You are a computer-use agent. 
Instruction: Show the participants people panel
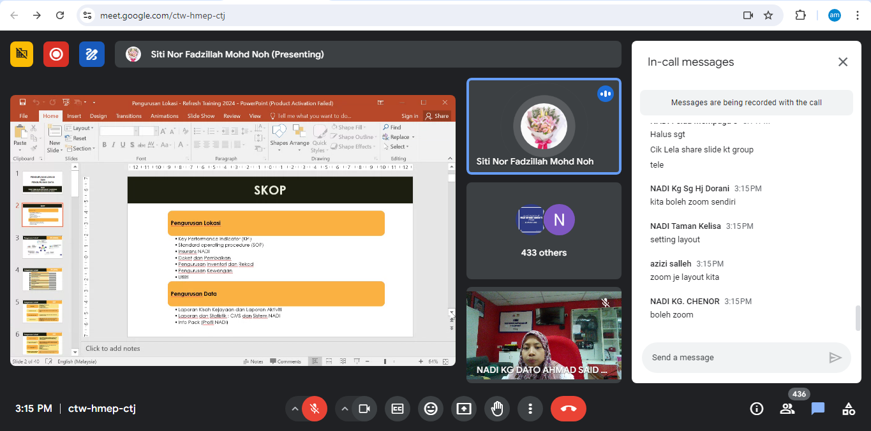(787, 409)
